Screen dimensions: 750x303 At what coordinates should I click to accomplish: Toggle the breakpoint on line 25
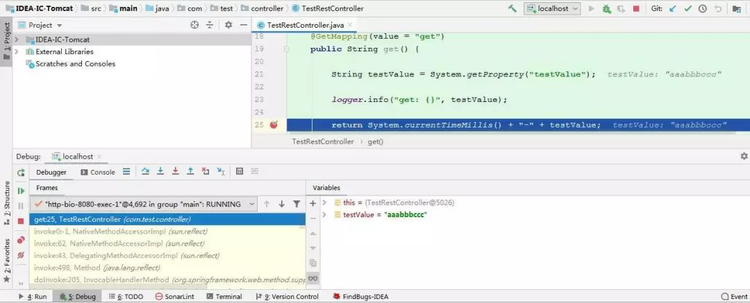pyautogui.click(x=274, y=125)
